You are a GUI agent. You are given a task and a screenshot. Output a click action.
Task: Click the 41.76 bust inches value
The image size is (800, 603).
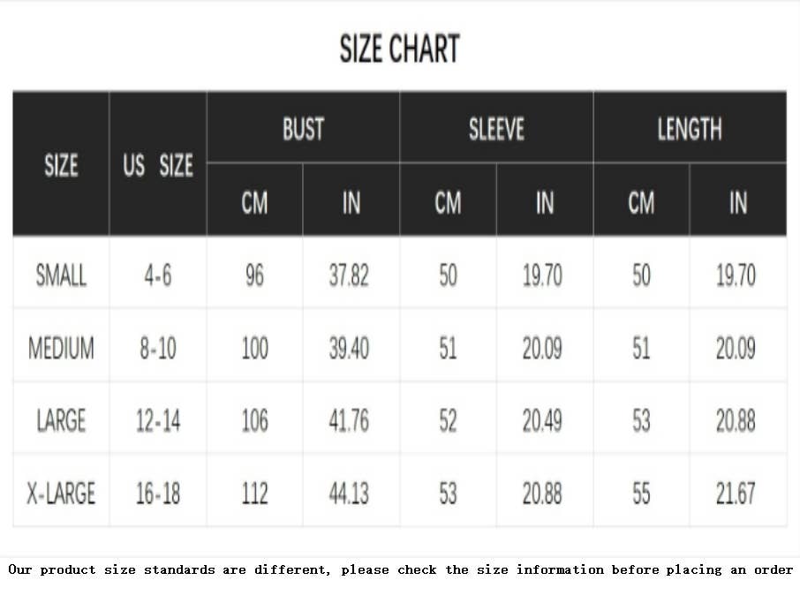(x=349, y=420)
